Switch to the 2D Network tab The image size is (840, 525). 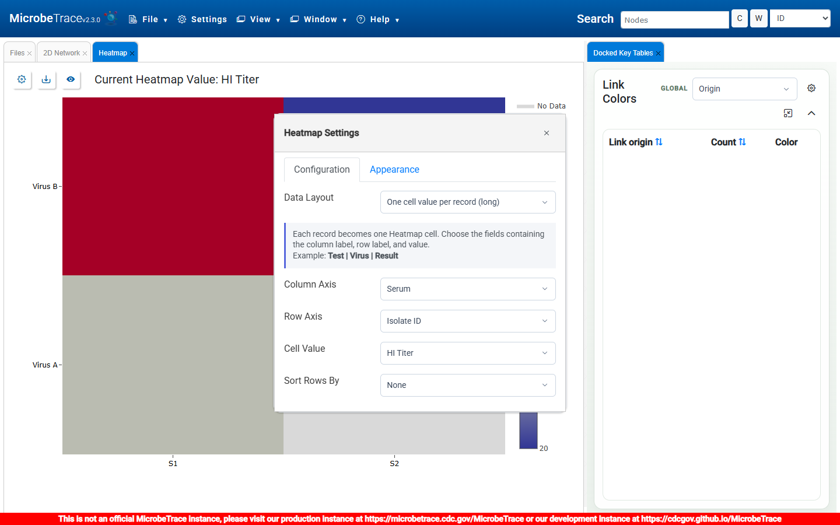click(61, 53)
